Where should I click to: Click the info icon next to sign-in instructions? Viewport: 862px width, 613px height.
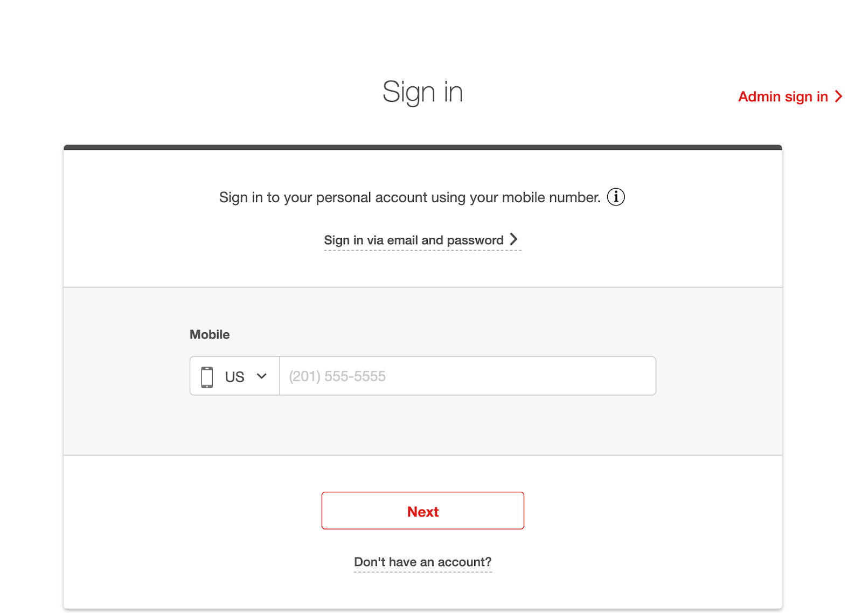[x=616, y=197]
